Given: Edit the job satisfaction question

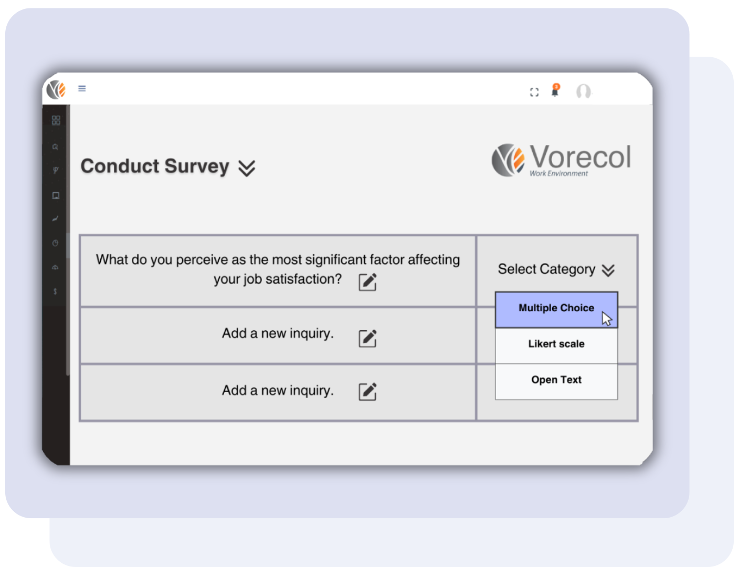Looking at the screenshot, I should coord(367,282).
